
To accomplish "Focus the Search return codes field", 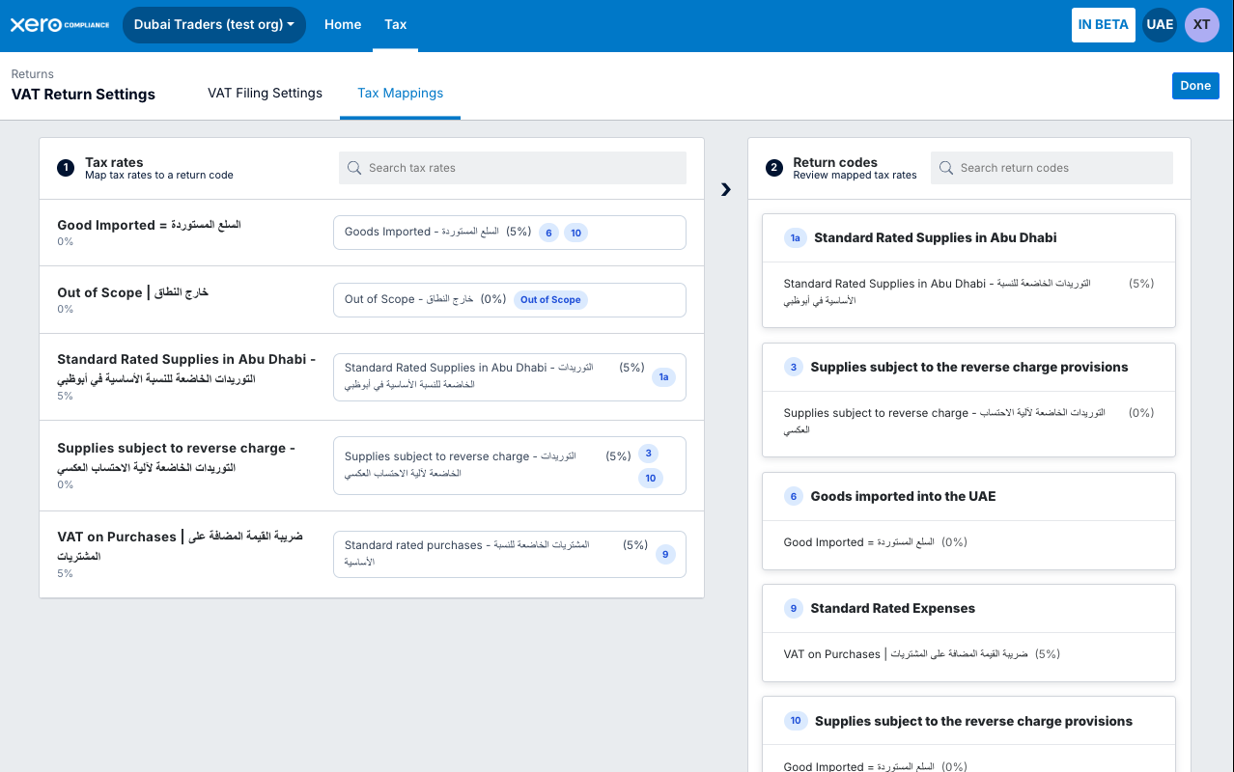I will 1052,168.
